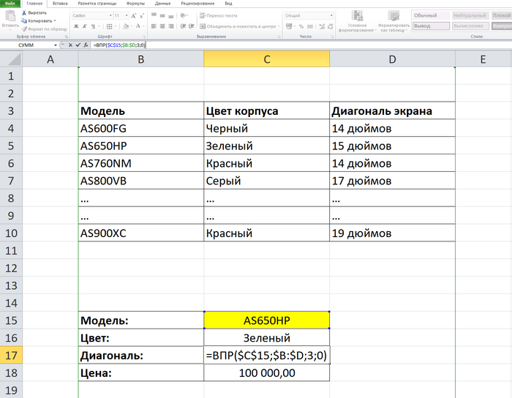Click Wrap Text (Перенос текста)

click(x=219, y=15)
